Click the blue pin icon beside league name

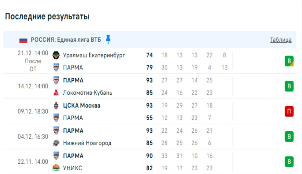coord(108,40)
